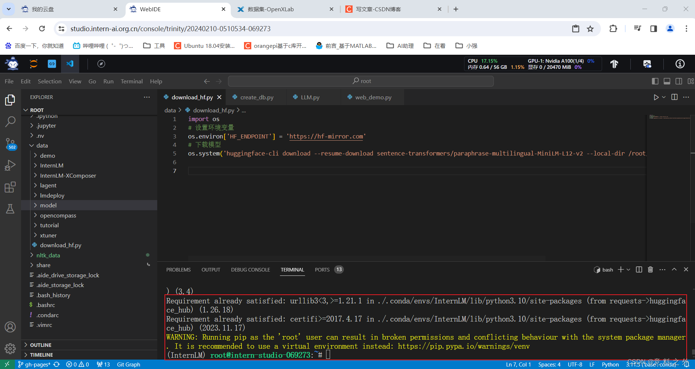The height and width of the screenshot is (369, 695).
Task: Switch to create_db.py editor tab
Action: (256, 97)
